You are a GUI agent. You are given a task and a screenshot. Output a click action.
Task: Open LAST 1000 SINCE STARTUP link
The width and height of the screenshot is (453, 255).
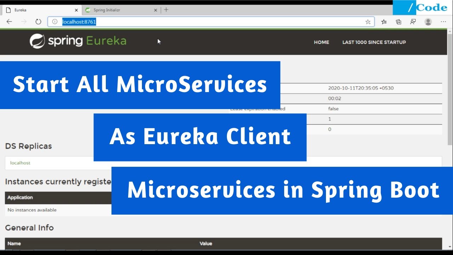point(374,42)
